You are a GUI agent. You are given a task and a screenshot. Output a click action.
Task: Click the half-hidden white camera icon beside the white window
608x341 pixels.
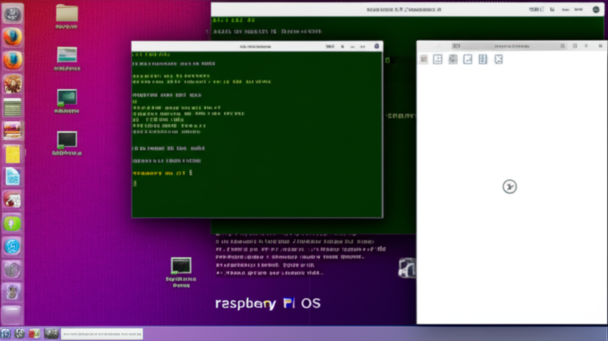pos(407,267)
